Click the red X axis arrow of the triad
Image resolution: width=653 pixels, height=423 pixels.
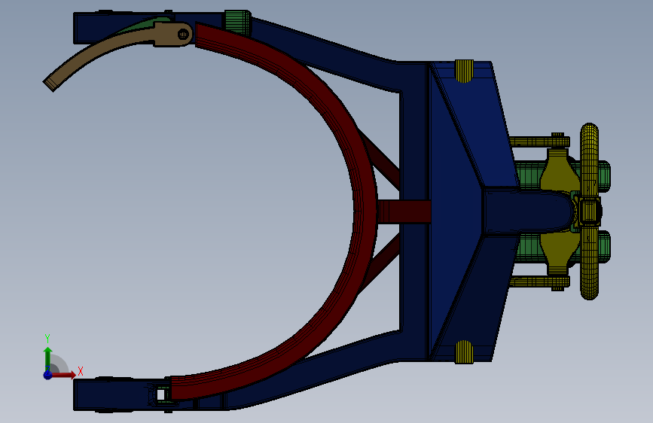[63, 375]
